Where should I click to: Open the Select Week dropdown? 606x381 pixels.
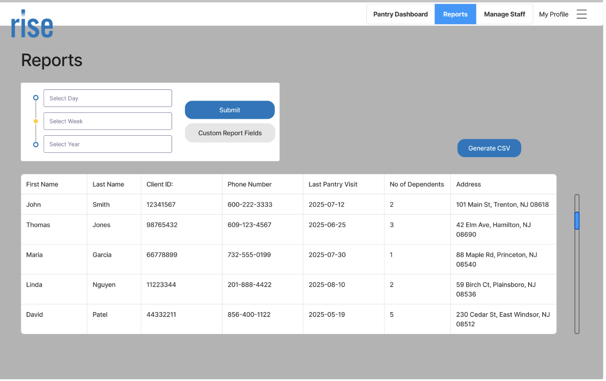tap(107, 121)
